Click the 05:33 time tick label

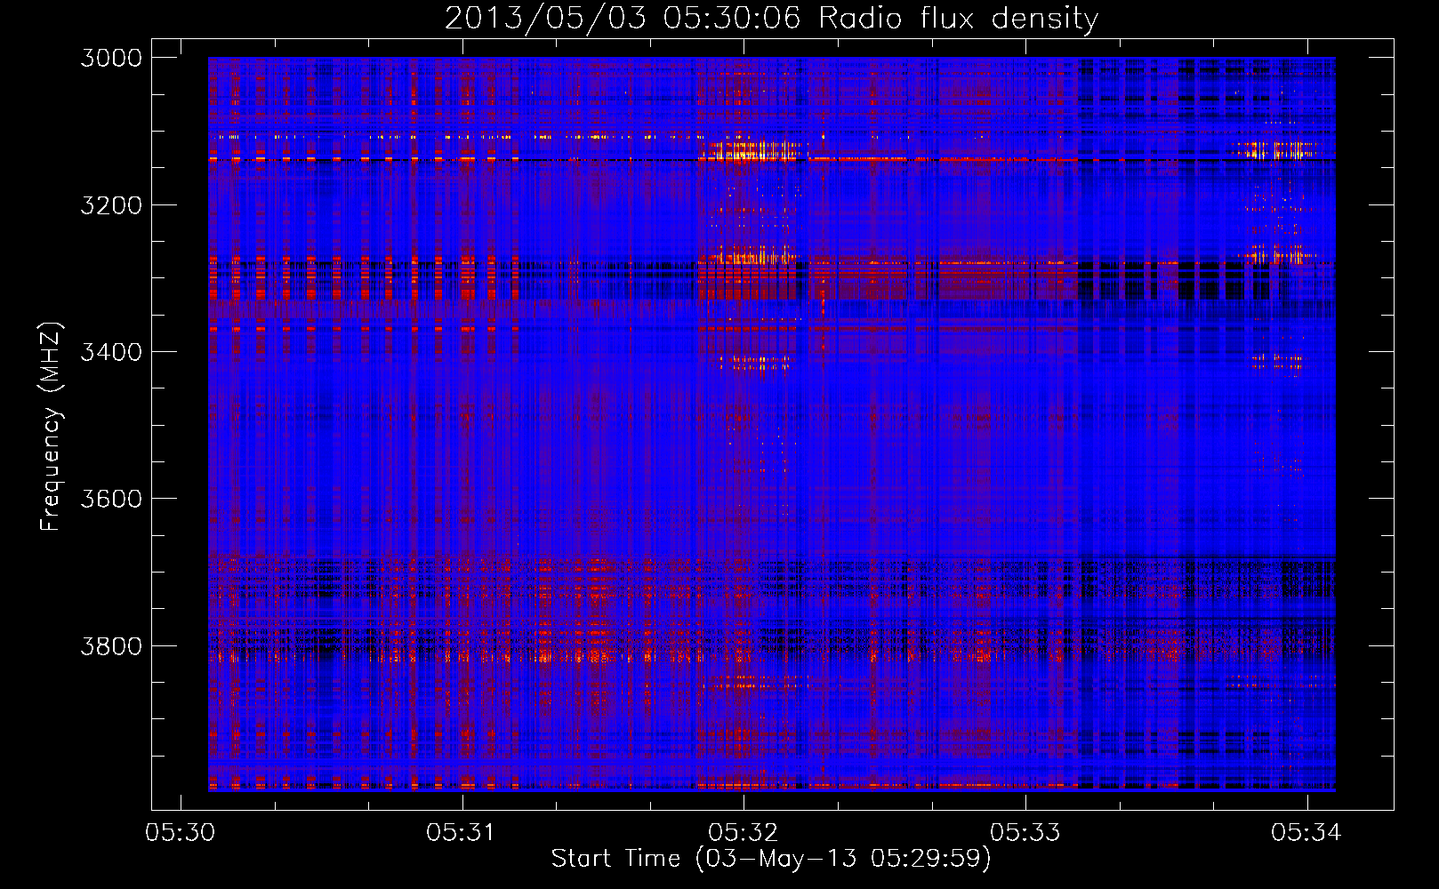1025,832
